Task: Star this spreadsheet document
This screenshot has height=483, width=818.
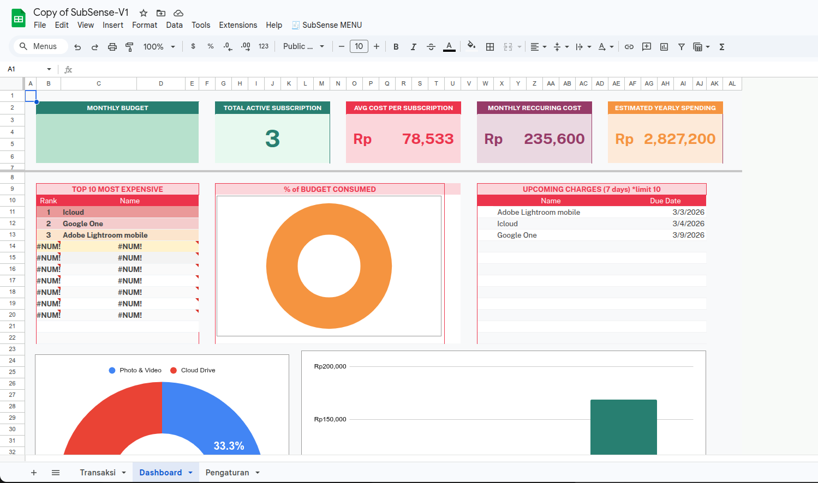Action: point(144,13)
